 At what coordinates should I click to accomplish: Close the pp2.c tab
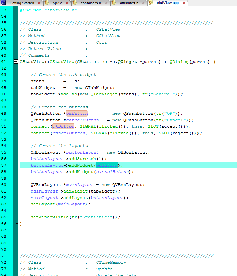(67, 3)
